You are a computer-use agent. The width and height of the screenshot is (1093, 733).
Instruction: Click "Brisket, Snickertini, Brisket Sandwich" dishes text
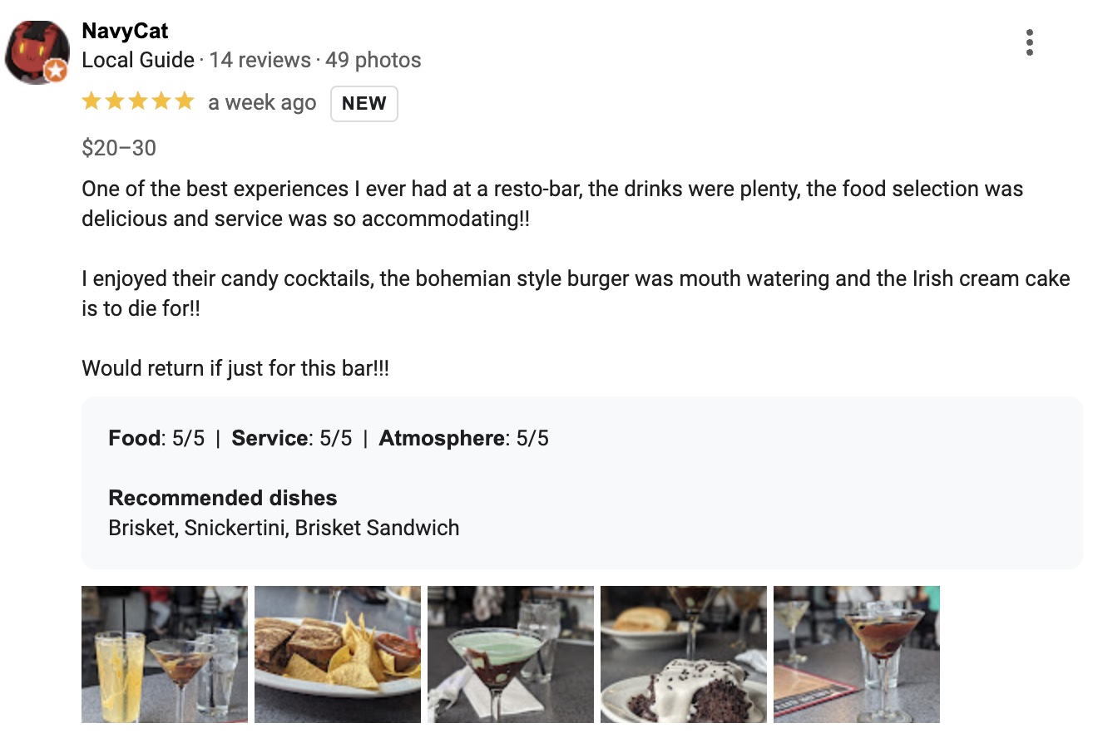[x=284, y=528]
